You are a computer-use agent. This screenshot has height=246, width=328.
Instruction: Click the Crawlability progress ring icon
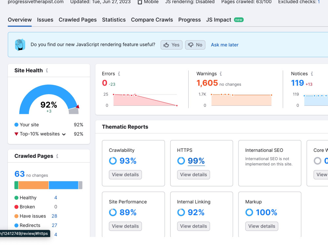point(113,161)
